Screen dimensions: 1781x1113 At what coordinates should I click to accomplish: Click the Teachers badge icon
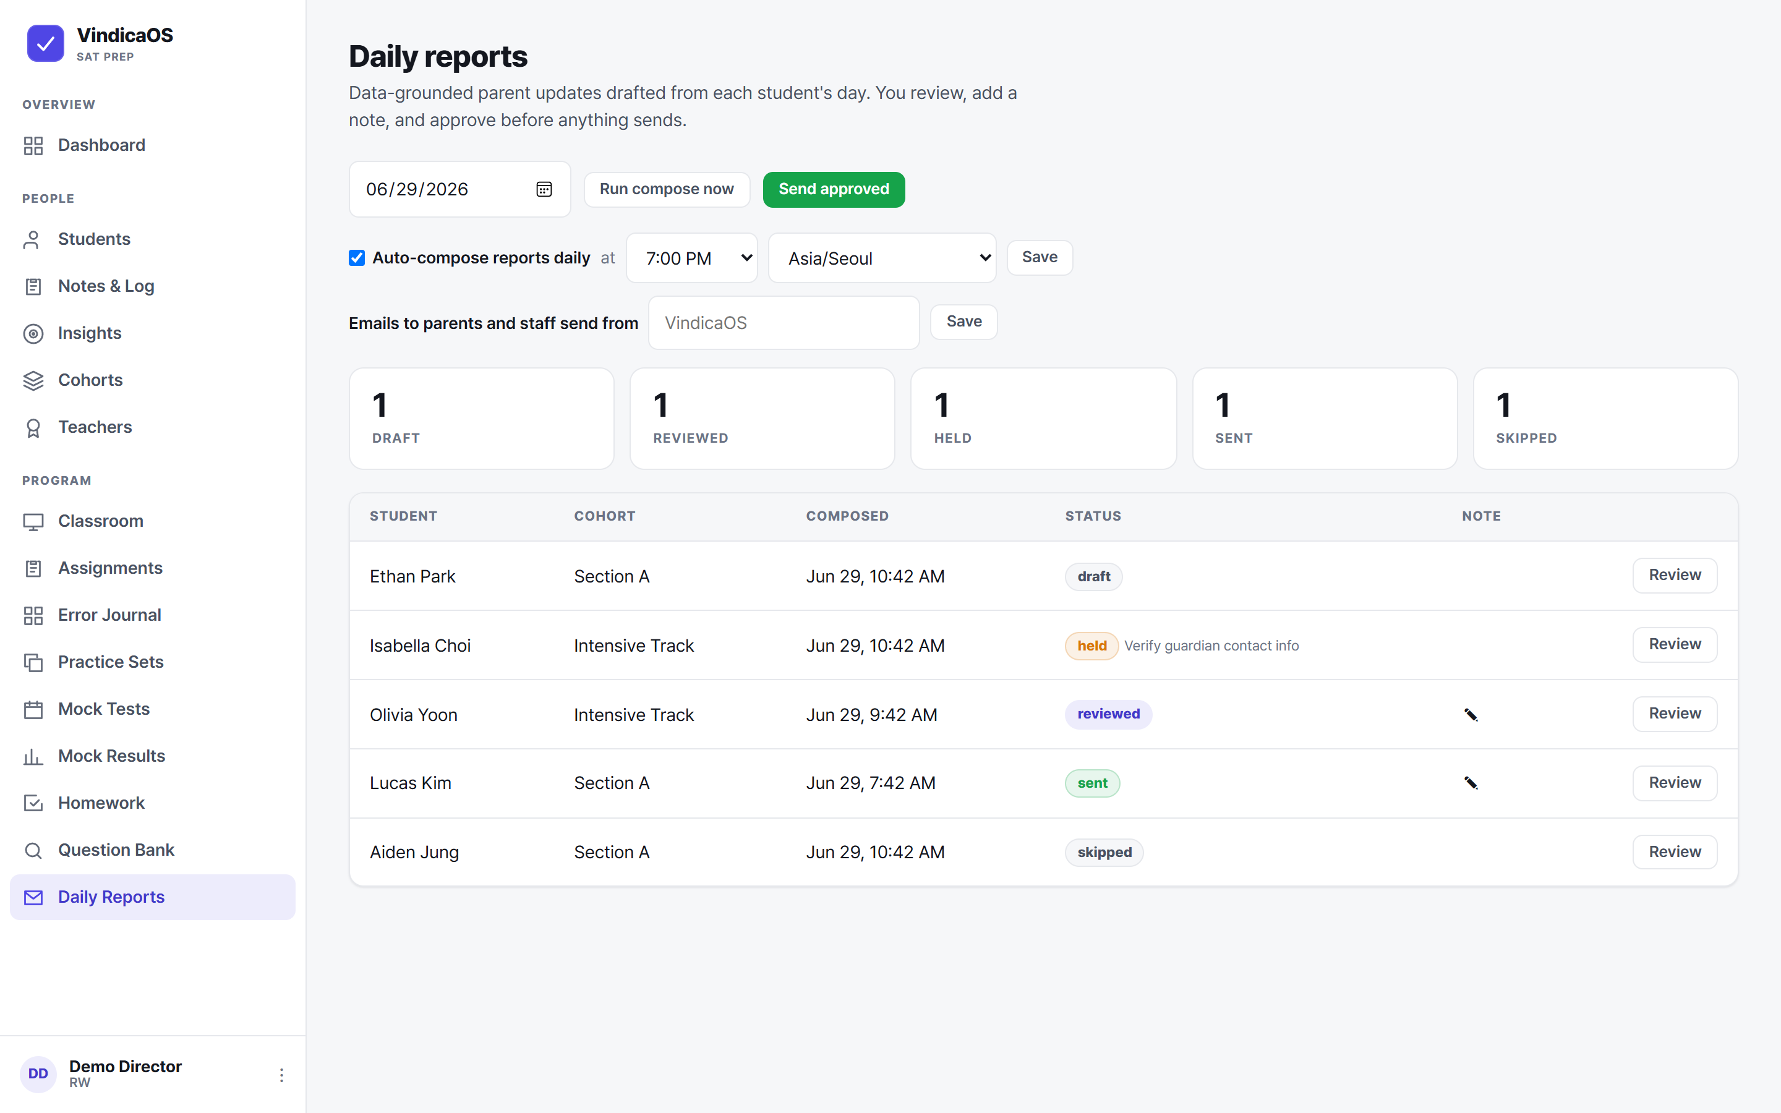(33, 429)
